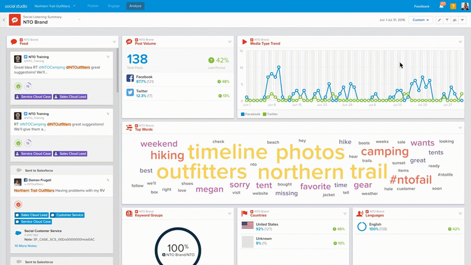Expand the Top Words panel options caret
Viewport: 471px width, 265px height.
[460, 128]
